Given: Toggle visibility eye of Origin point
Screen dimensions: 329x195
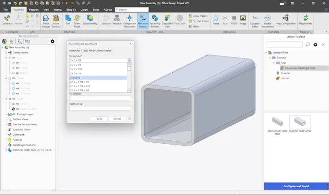Looking at the screenshot, I should [x=18, y=104].
